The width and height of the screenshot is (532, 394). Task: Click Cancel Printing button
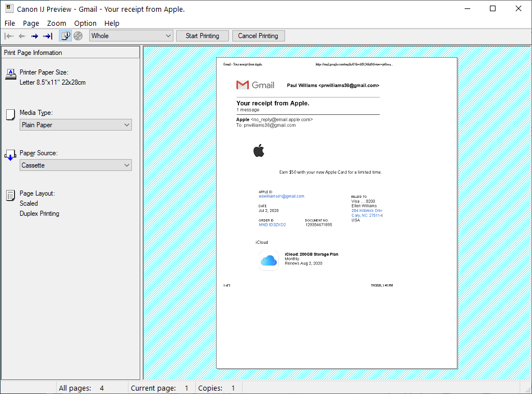tap(258, 36)
